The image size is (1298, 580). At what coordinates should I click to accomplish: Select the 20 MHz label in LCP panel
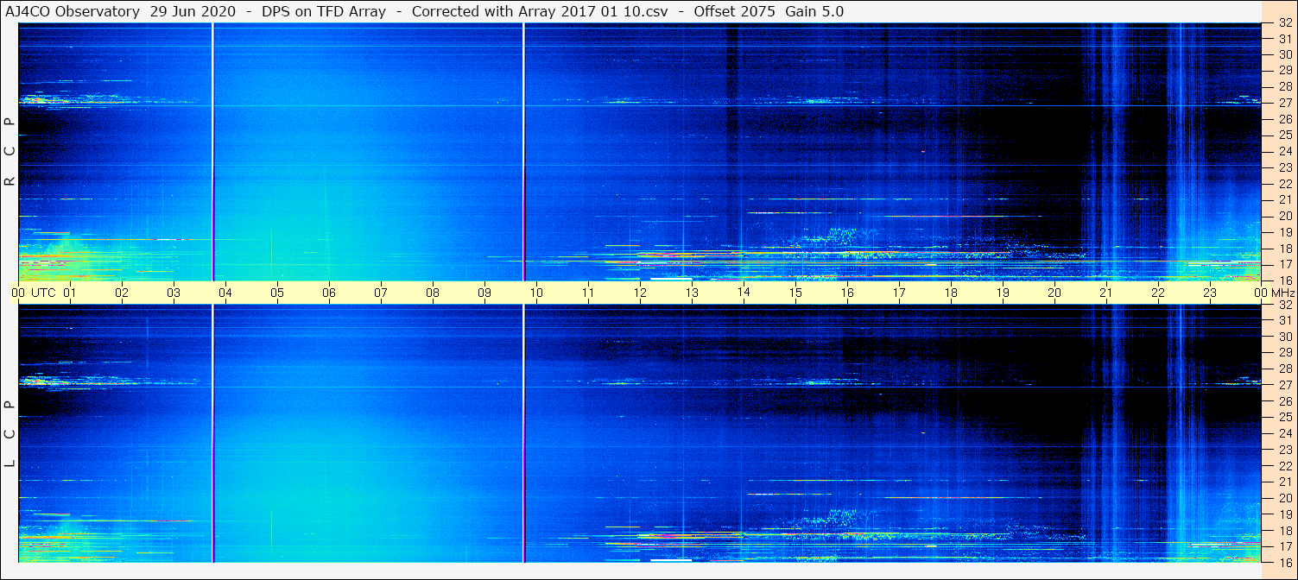(1284, 498)
